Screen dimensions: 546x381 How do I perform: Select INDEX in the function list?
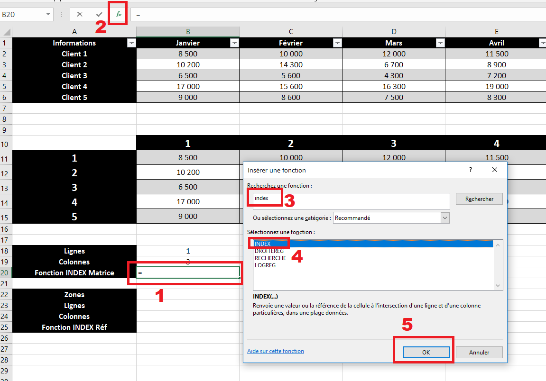point(373,244)
